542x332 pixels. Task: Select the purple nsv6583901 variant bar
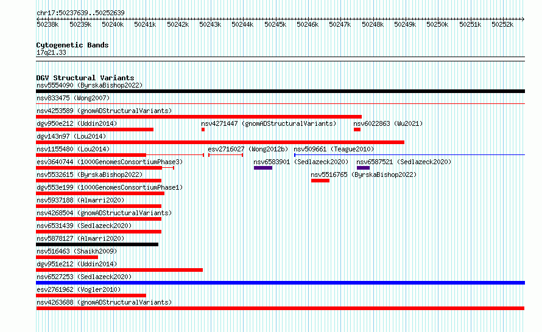[x=263, y=168]
